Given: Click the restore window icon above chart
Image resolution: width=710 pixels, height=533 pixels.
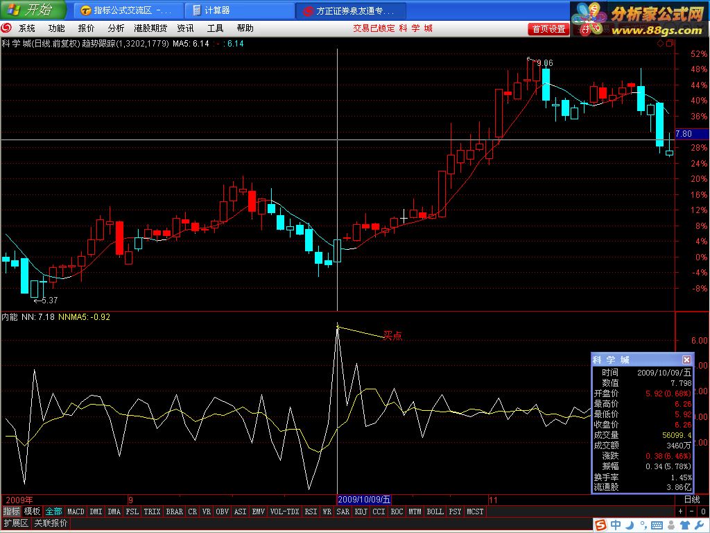Looking at the screenshot, I should click(x=670, y=43).
